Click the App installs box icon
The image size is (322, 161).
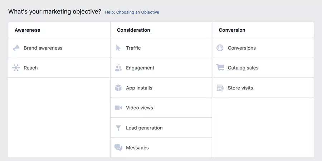click(118, 88)
